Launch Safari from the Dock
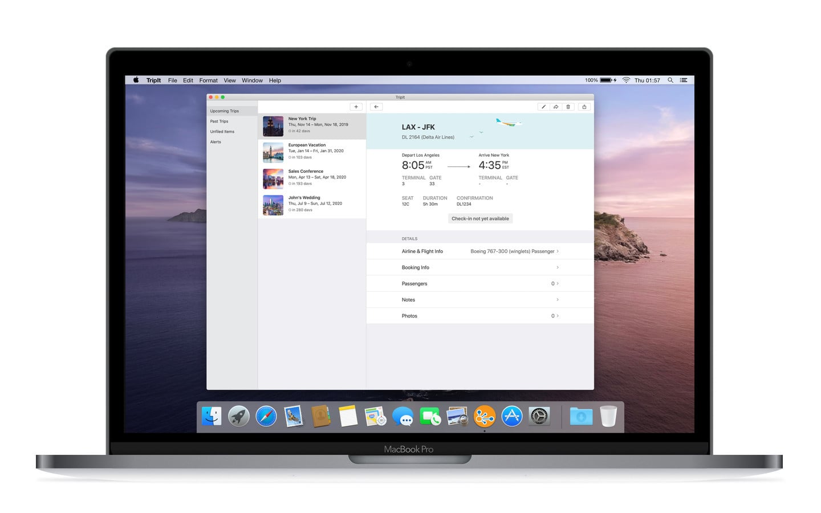The height and width of the screenshot is (513, 821). click(266, 416)
